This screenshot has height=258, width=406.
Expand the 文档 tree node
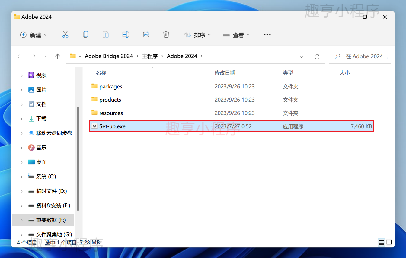(21, 104)
